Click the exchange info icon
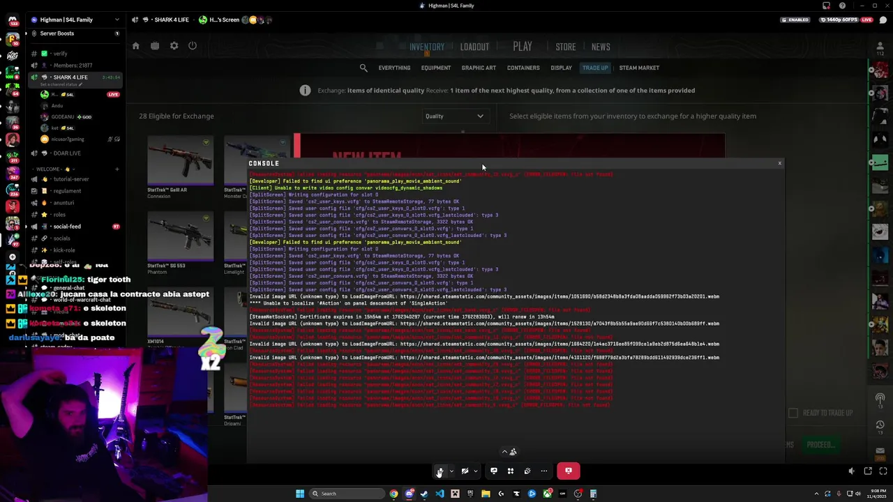 (305, 90)
